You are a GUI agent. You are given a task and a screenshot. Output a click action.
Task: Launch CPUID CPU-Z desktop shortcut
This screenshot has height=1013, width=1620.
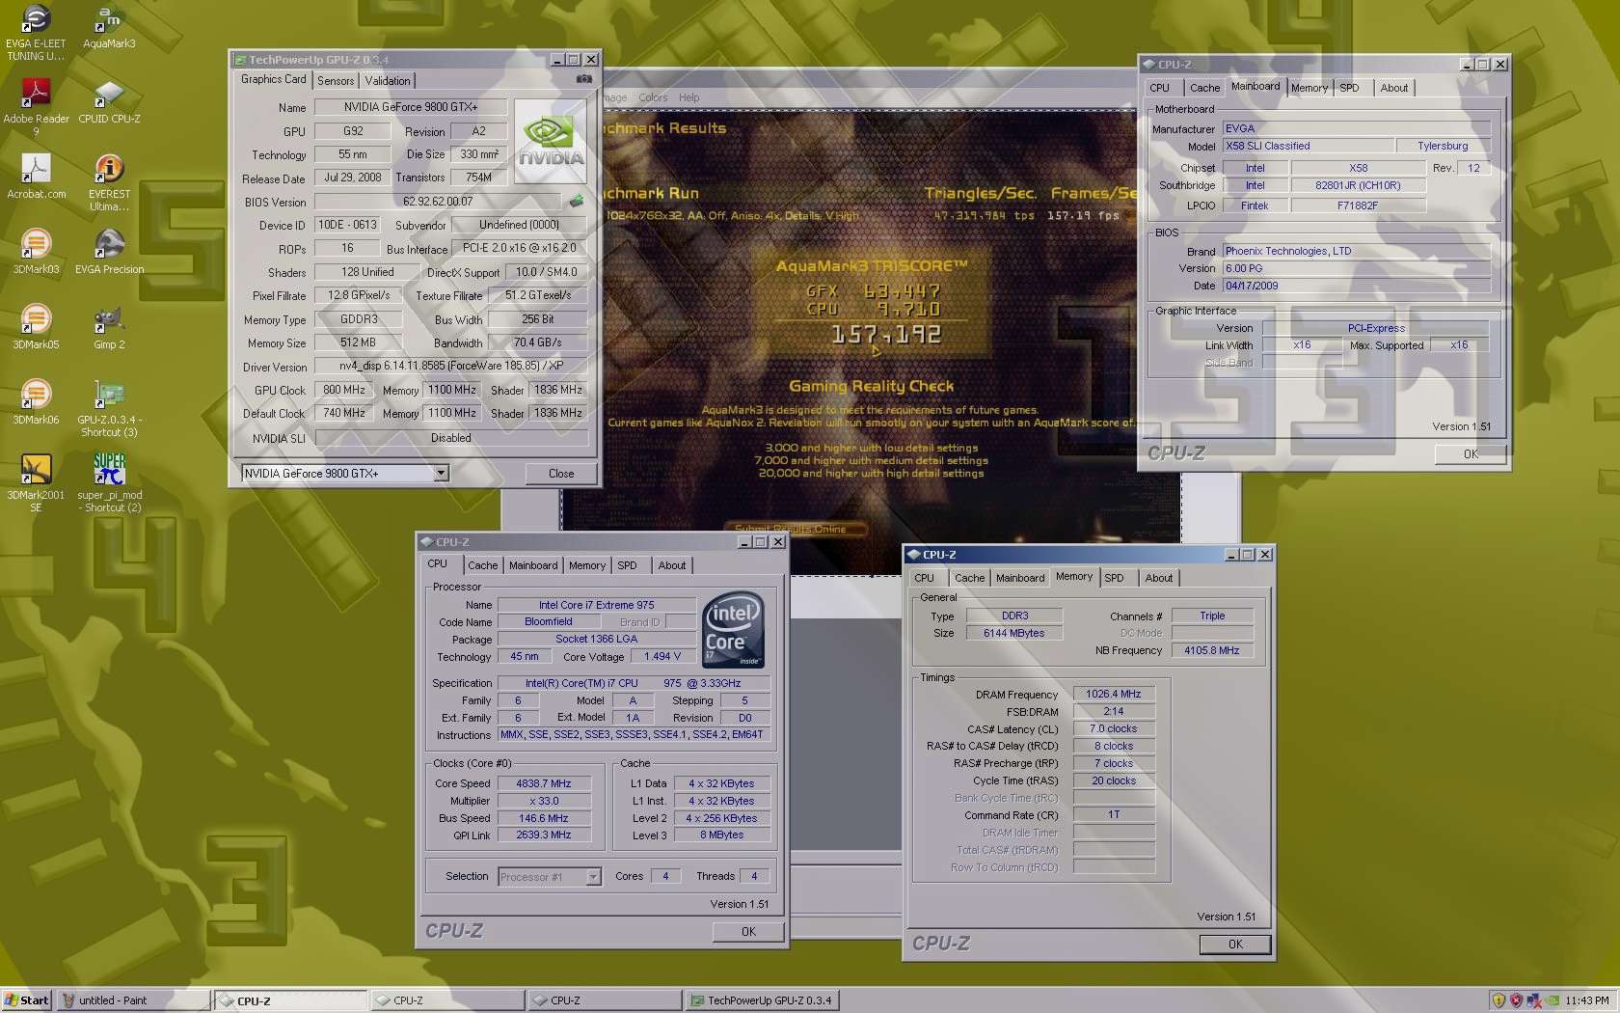pyautogui.click(x=109, y=101)
